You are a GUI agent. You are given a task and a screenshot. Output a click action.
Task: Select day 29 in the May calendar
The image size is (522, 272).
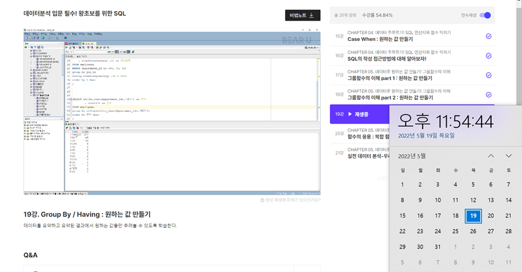[x=403, y=247]
